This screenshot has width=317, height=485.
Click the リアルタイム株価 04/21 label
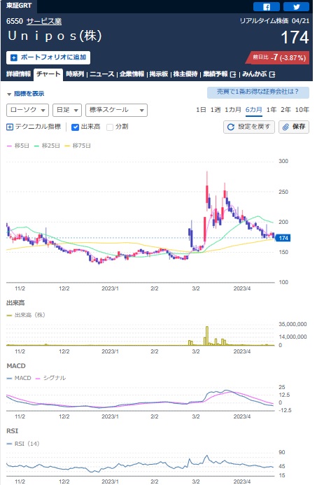click(274, 21)
